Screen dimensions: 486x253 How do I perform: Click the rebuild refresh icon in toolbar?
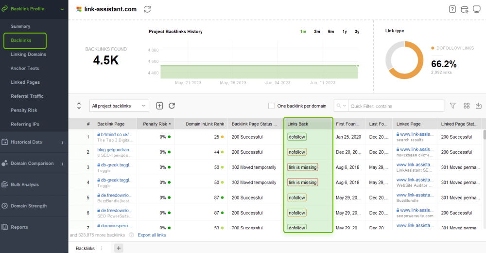click(x=172, y=106)
